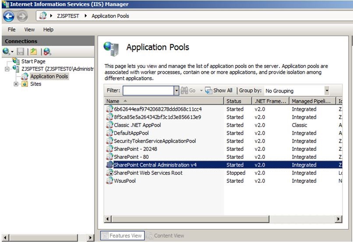Screen dimensions: 353x243
Task: Click the ZJSPTEST server node icon
Action: coord(16,68)
